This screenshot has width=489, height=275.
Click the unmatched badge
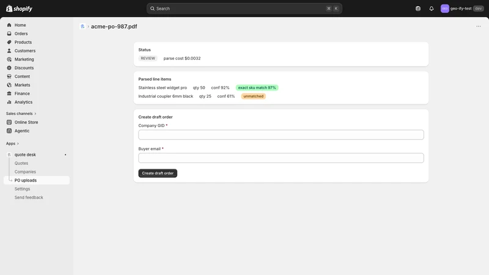(253, 97)
